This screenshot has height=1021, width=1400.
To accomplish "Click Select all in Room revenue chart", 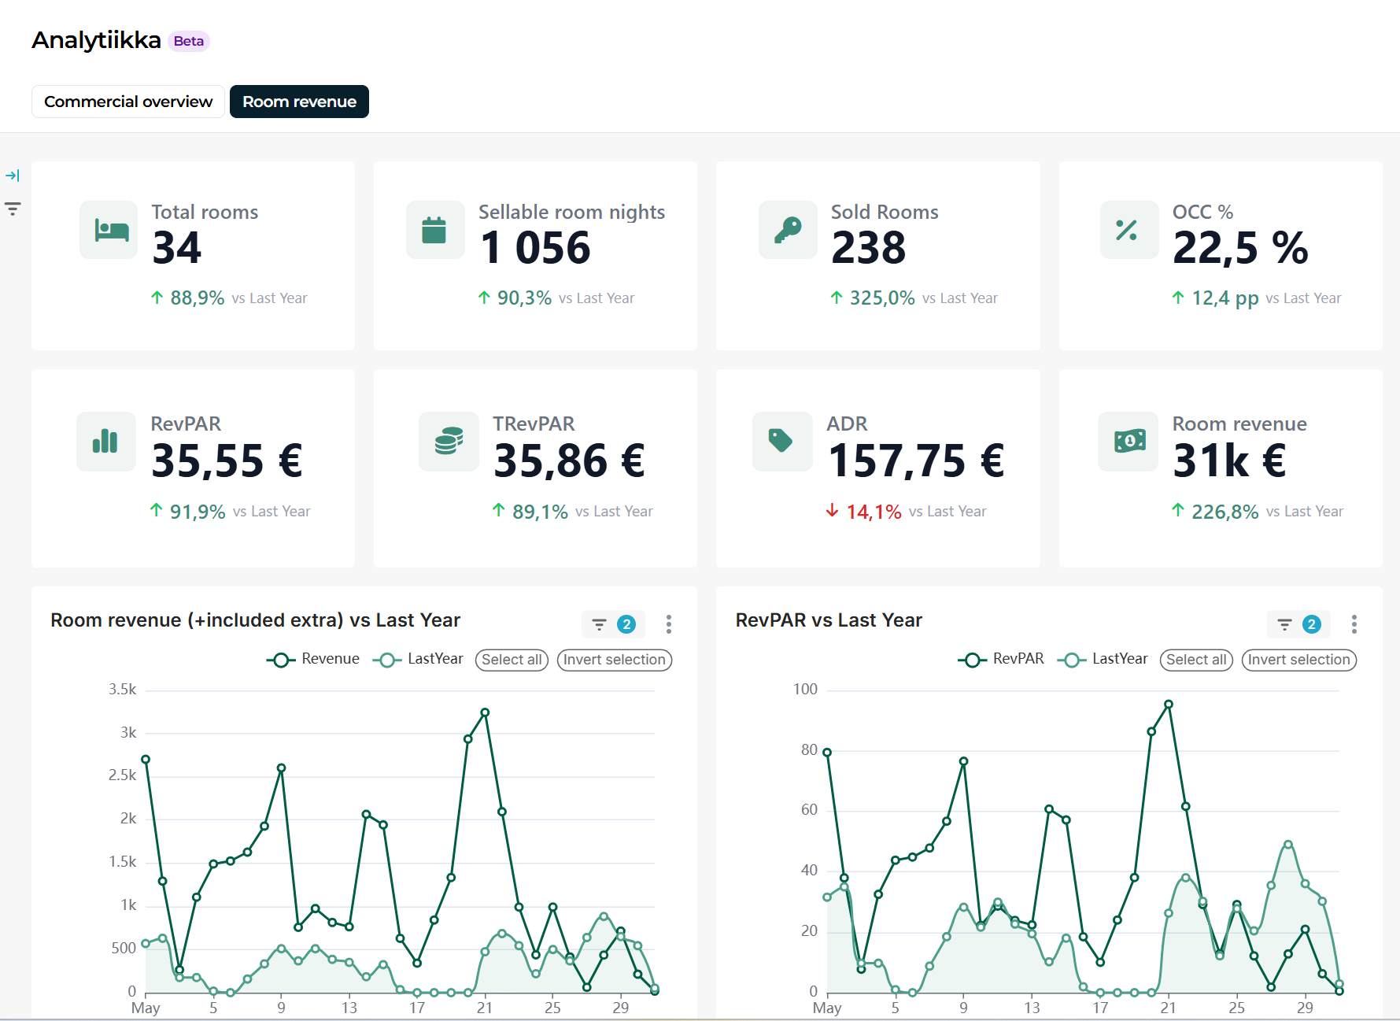I will (x=512, y=660).
